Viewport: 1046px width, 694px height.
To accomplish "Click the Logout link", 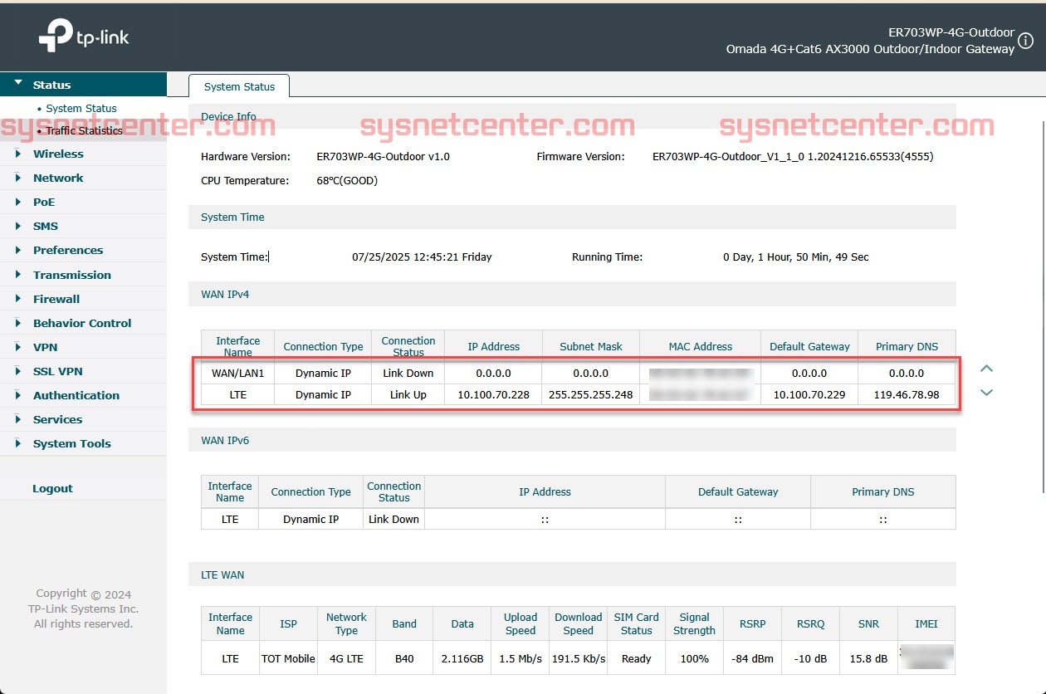I will pyautogui.click(x=52, y=488).
